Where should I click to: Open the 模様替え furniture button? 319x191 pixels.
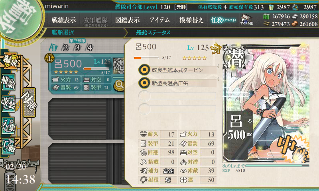pyautogui.click(x=191, y=20)
